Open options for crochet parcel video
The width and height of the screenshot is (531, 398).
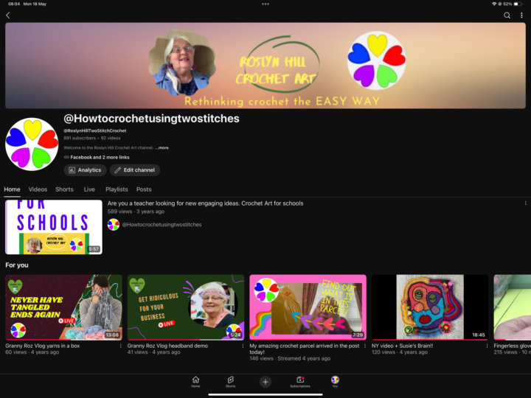365,346
